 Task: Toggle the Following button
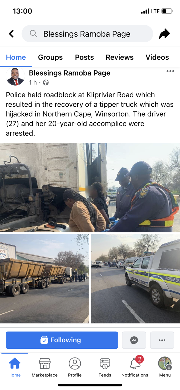(62, 340)
